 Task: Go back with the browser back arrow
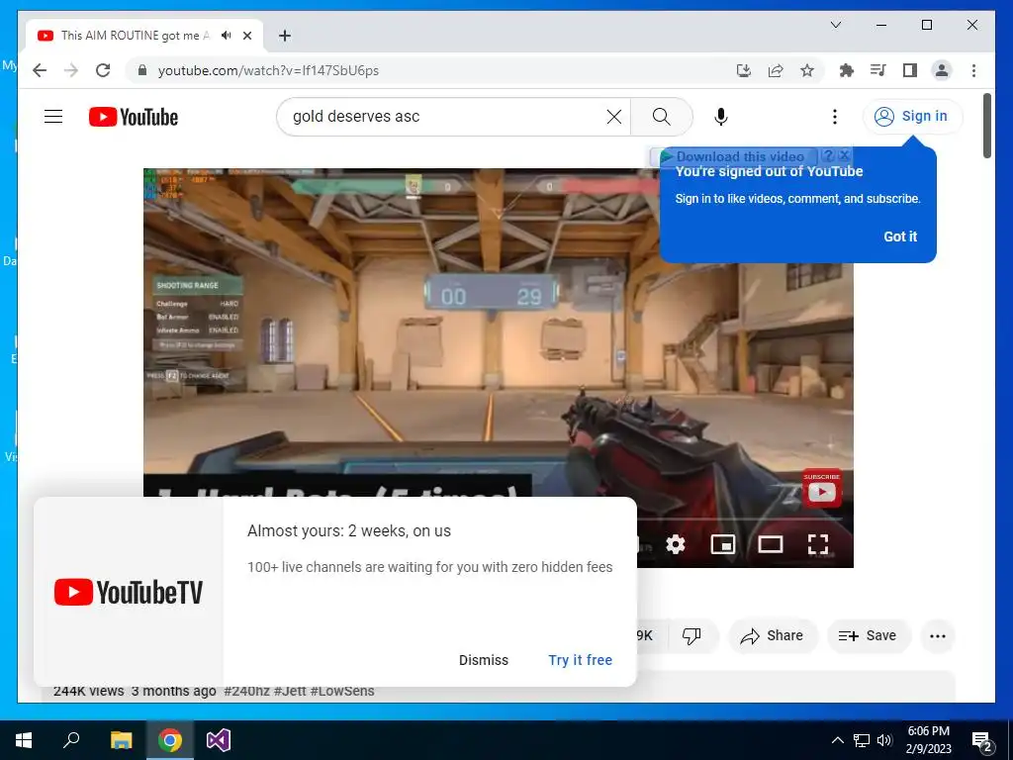click(40, 70)
